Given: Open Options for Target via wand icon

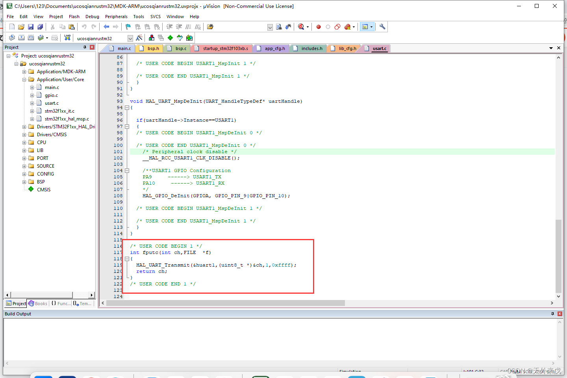Looking at the screenshot, I should coord(139,38).
